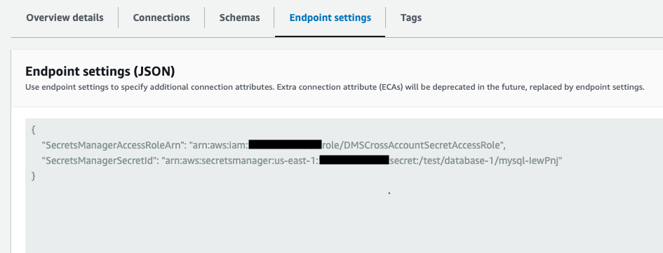This screenshot has width=663, height=253.
Task: Switch to the Overview details tab
Action: click(65, 18)
